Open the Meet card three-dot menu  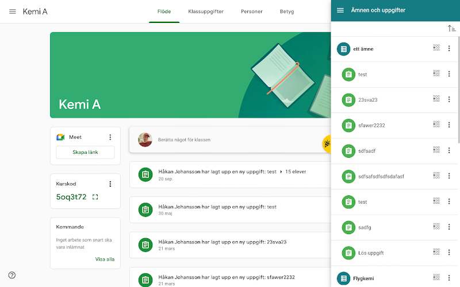110,137
